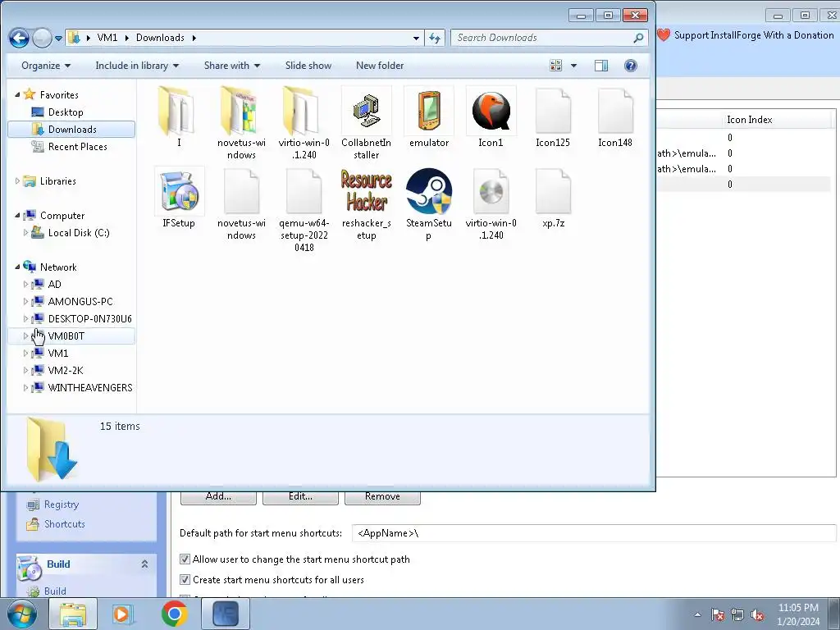Expand the AMONGUS-PC network node

(x=25, y=302)
